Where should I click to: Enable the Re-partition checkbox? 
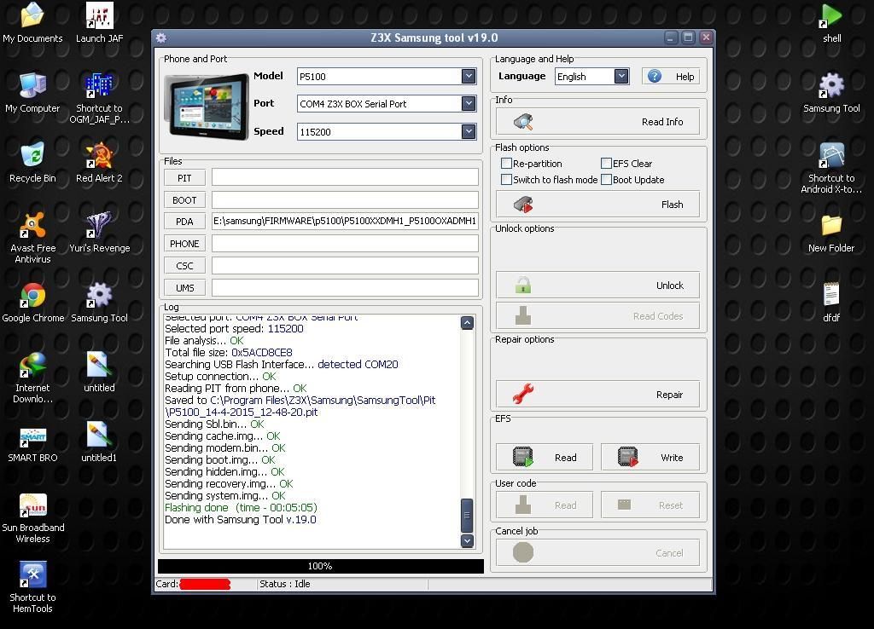coord(507,164)
